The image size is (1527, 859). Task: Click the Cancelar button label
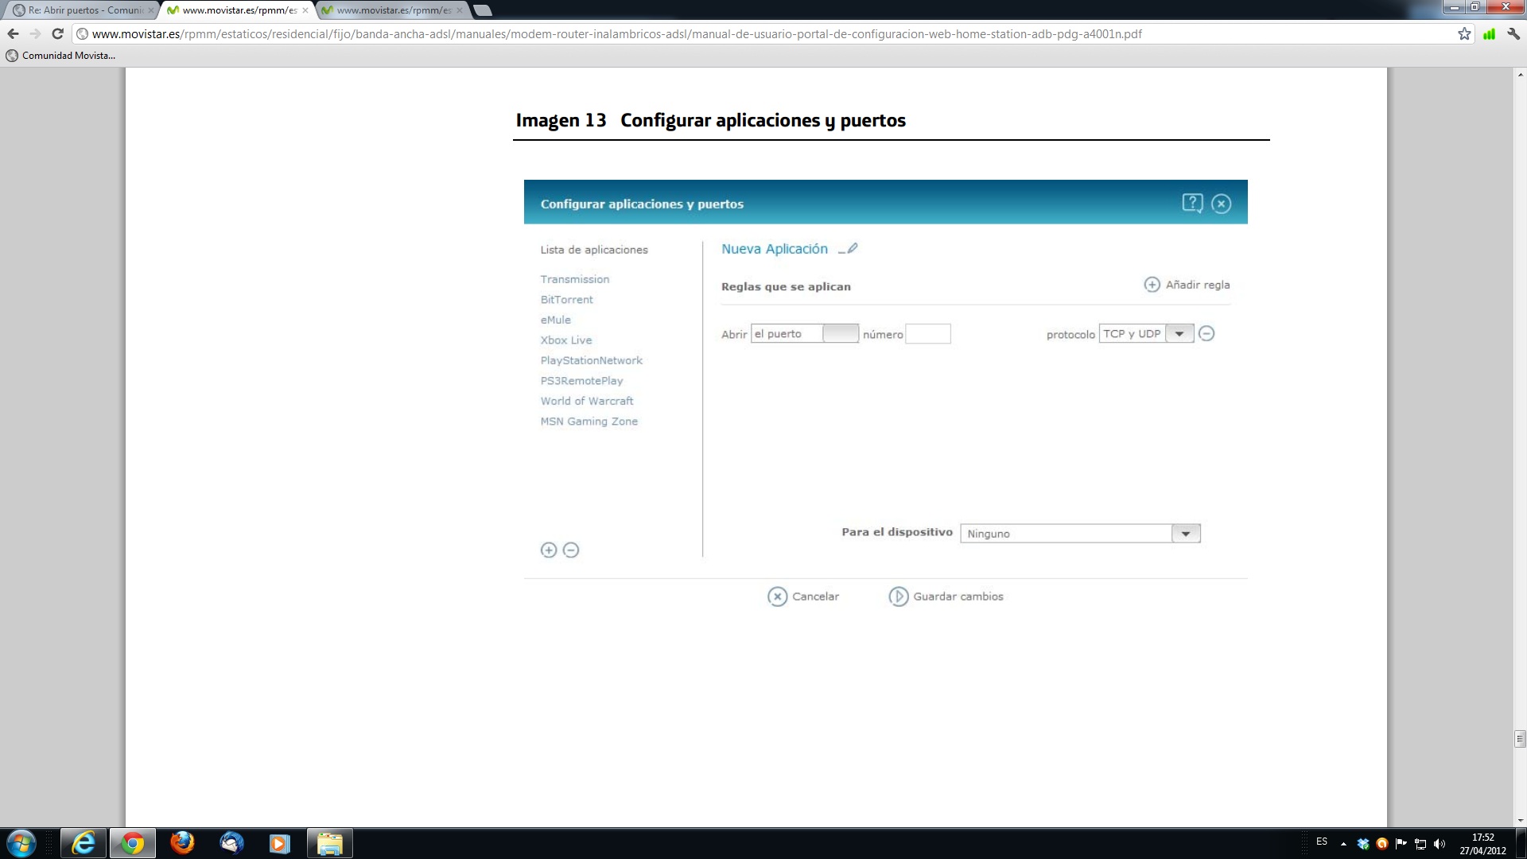[815, 597]
